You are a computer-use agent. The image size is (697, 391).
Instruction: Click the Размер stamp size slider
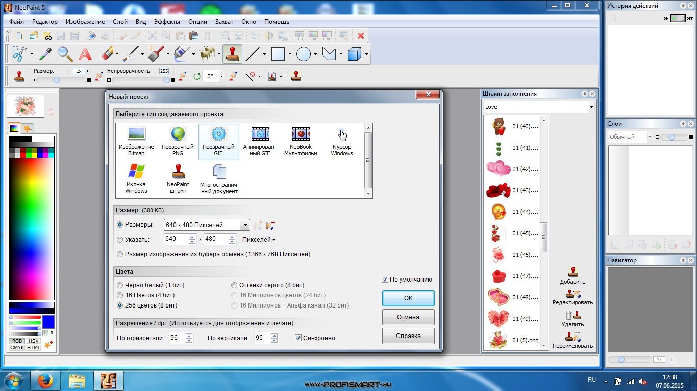(61, 80)
